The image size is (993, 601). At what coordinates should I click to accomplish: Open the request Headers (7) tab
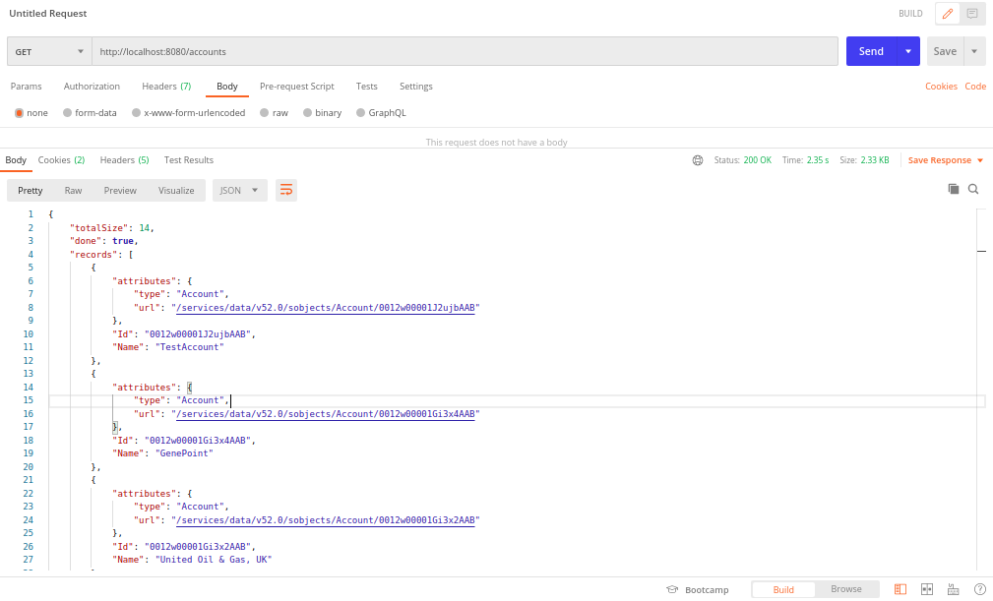point(166,86)
